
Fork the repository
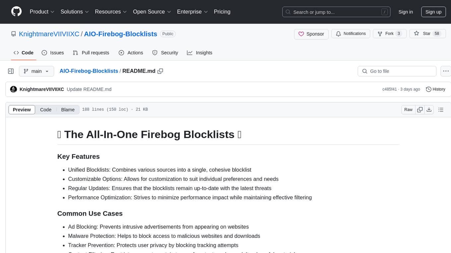click(390, 34)
